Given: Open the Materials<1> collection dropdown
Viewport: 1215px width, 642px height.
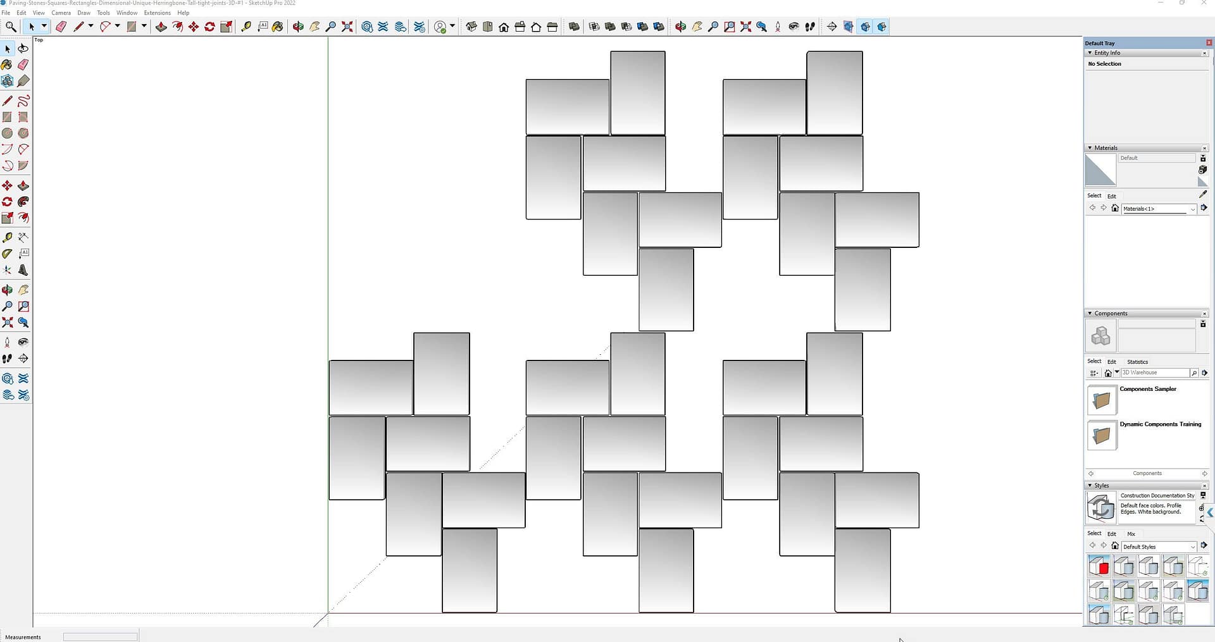Looking at the screenshot, I should [1193, 209].
